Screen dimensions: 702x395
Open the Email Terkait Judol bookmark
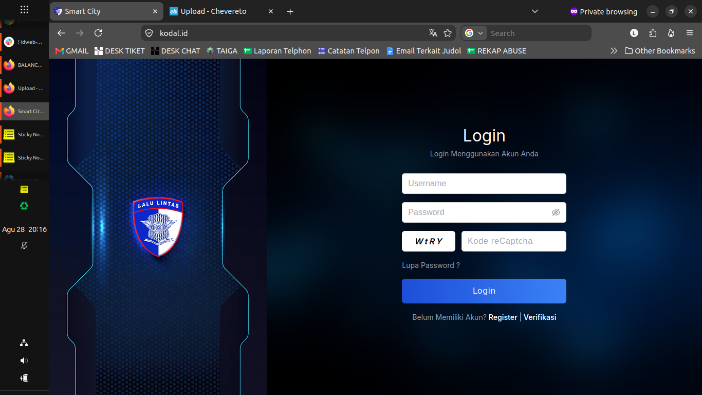pos(423,51)
